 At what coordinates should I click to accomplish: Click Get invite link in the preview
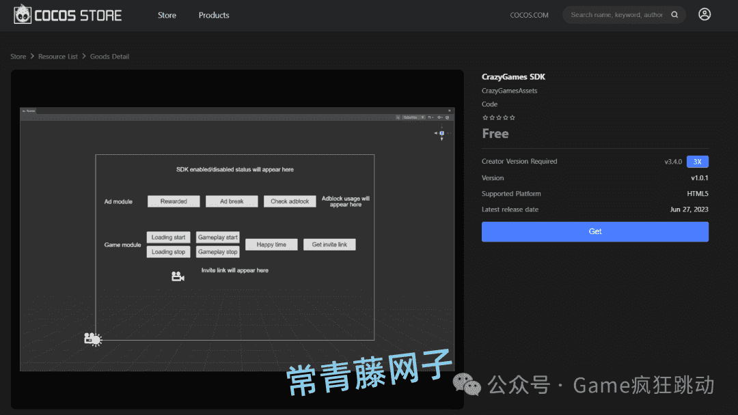point(329,244)
